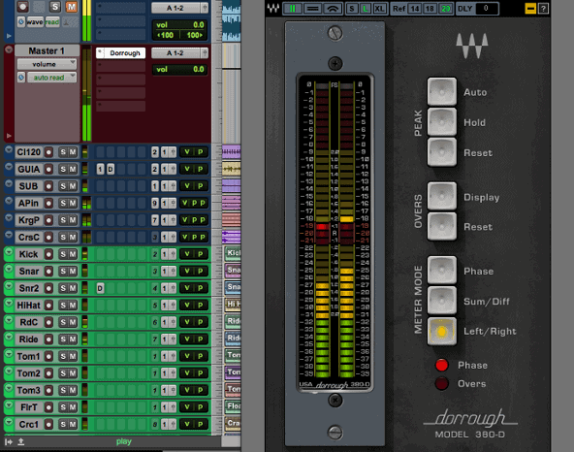Click the P pan indicator on Cl120 track
Screen dimensions: 574x452
pyautogui.click(x=201, y=152)
